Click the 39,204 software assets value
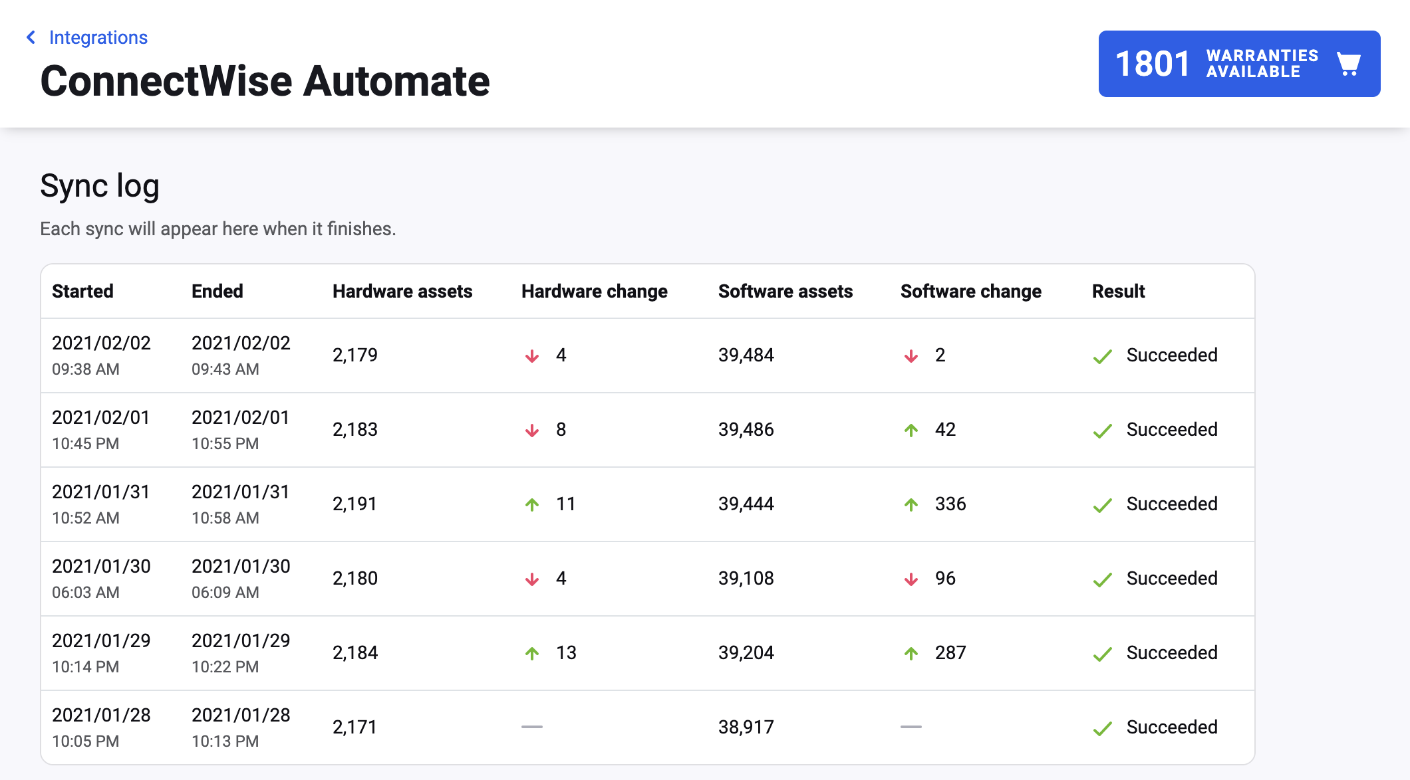The height and width of the screenshot is (780, 1410). click(x=746, y=652)
